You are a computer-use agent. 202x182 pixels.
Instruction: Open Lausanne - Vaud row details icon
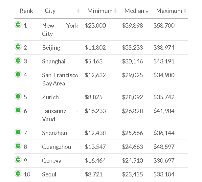coord(18,110)
